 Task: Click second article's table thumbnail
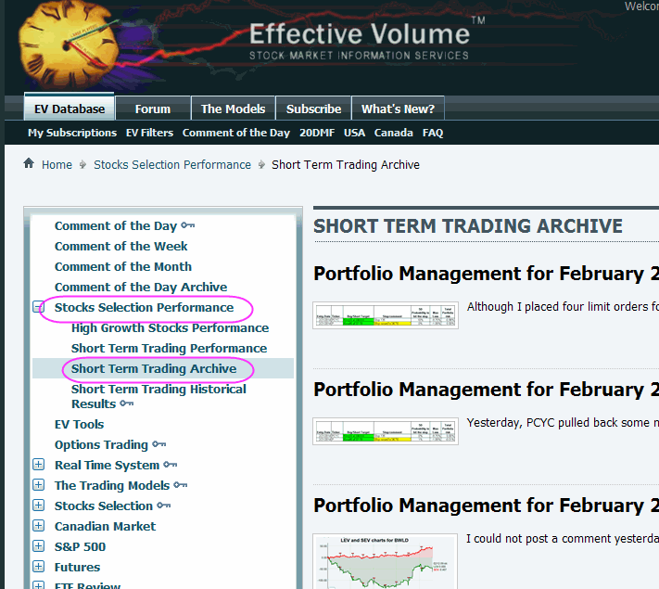coord(386,431)
